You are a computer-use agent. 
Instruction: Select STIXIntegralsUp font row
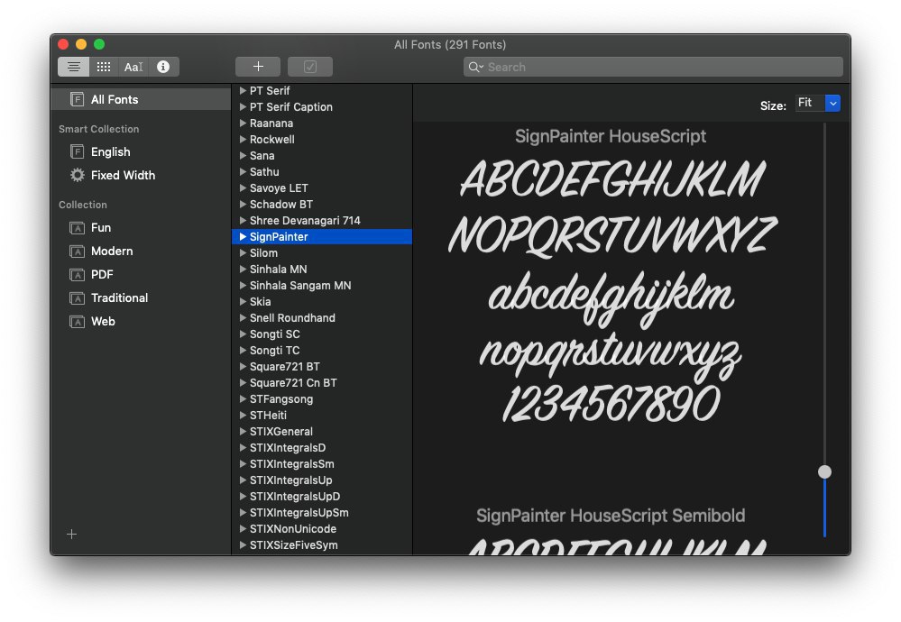click(322, 480)
